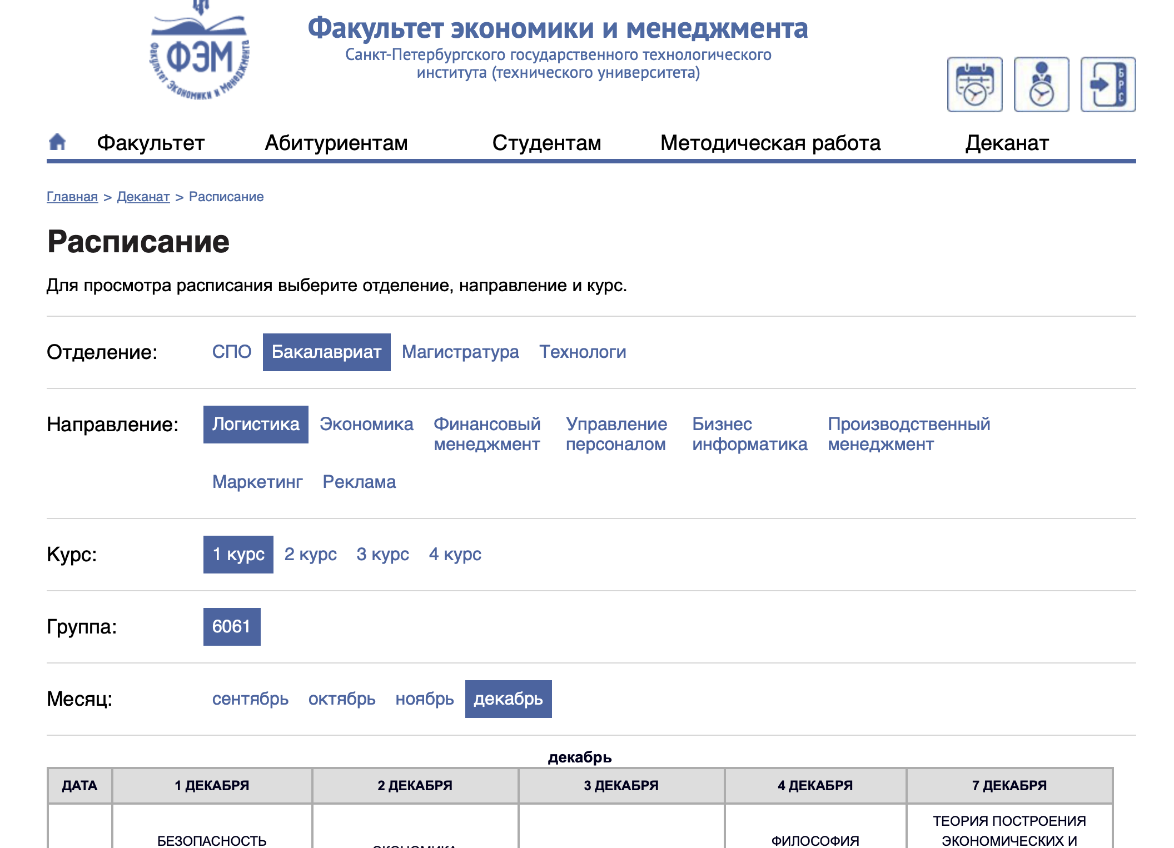This screenshot has height=848, width=1174.
Task: Switch month to октябрь
Action: click(342, 699)
